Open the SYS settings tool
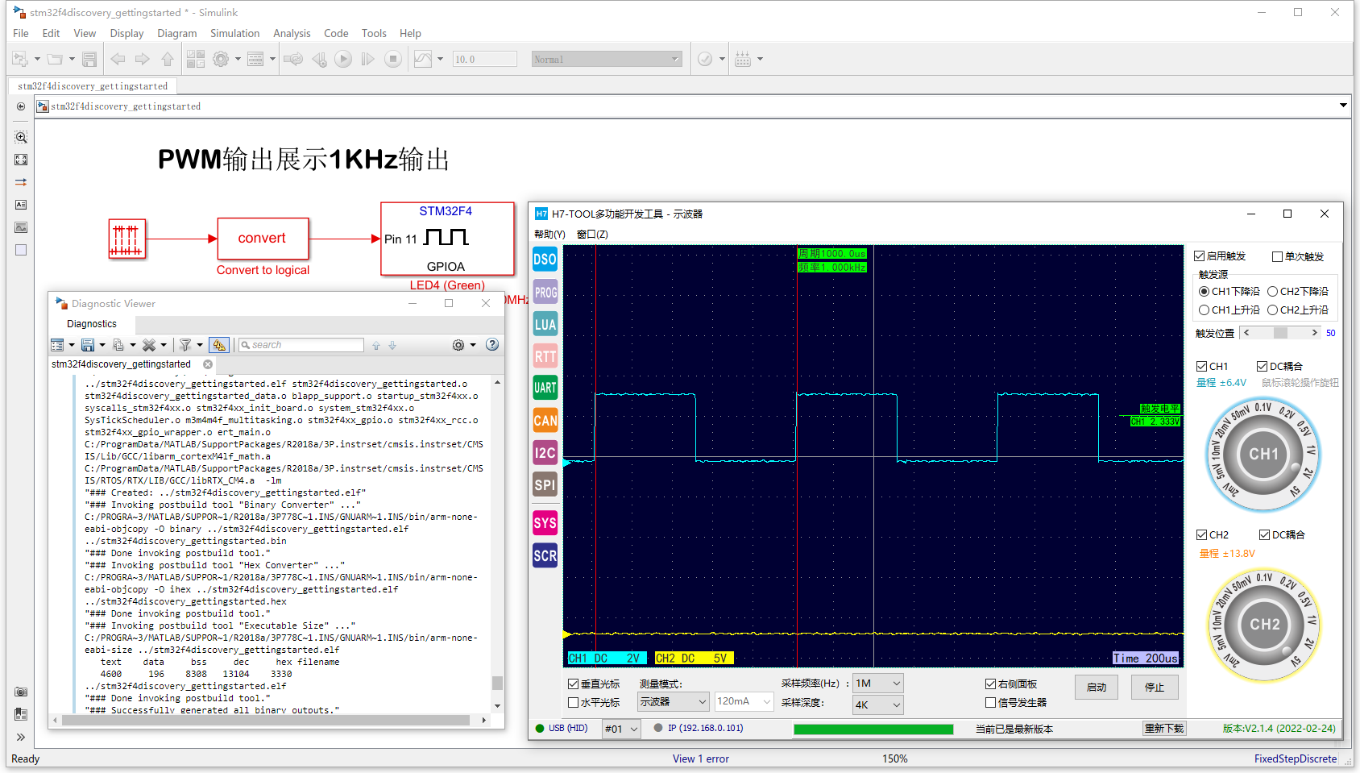This screenshot has height=773, width=1360. [x=545, y=523]
